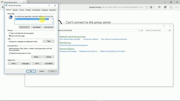Open Edge reading view book icon
The height and width of the screenshot is (101, 180).
(147, 7)
